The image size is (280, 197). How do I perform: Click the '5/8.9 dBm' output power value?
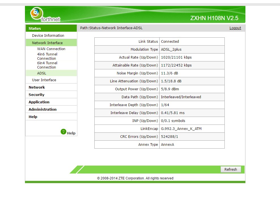[170, 89]
